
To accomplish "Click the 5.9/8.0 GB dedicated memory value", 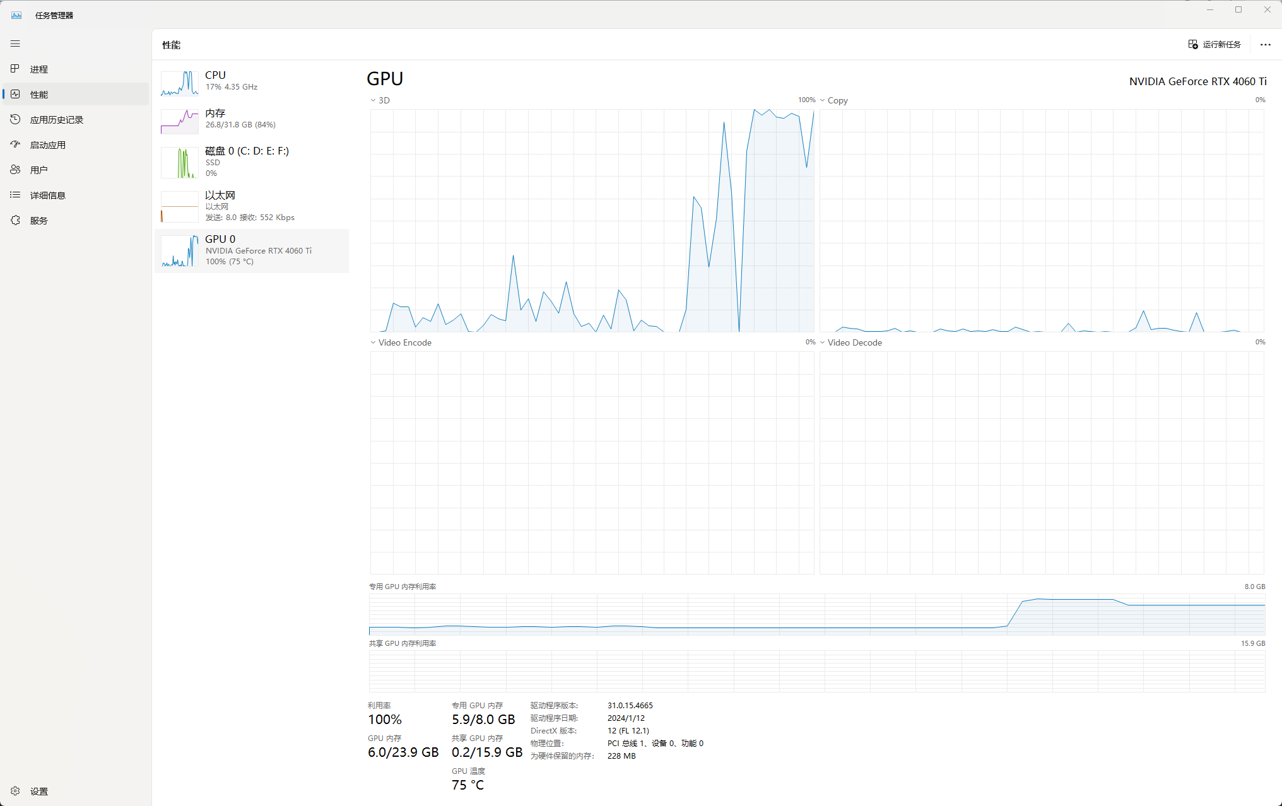I will click(483, 720).
